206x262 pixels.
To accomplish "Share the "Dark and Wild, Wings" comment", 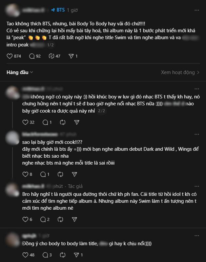I will pos(74,174).
